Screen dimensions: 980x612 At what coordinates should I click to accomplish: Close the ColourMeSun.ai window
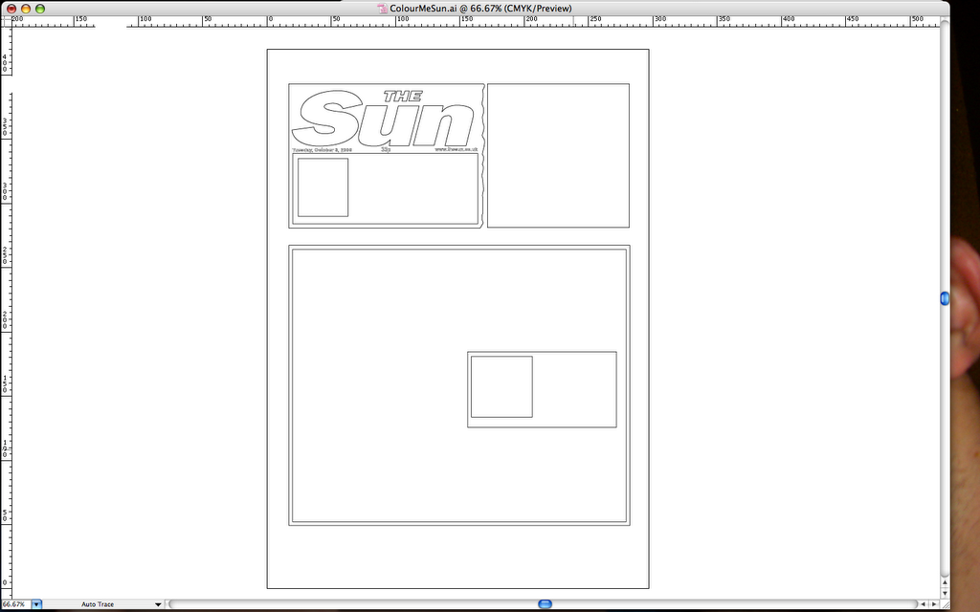tap(11, 9)
